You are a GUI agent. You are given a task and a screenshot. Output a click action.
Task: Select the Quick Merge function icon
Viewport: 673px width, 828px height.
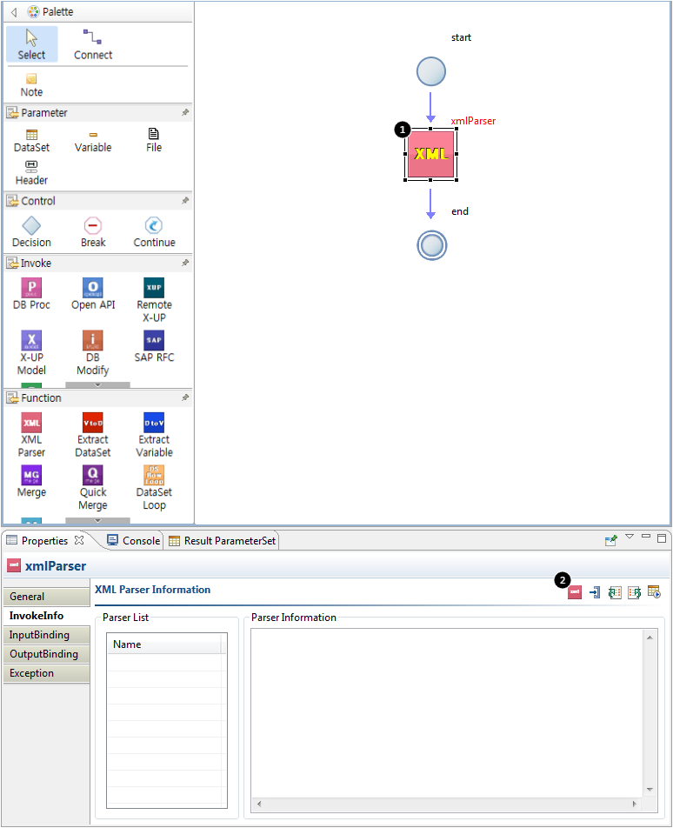click(x=93, y=487)
